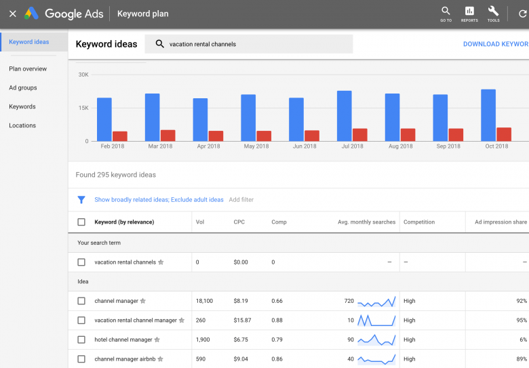The width and height of the screenshot is (529, 368).
Task: Click the refresh icon in header
Action: tap(523, 14)
